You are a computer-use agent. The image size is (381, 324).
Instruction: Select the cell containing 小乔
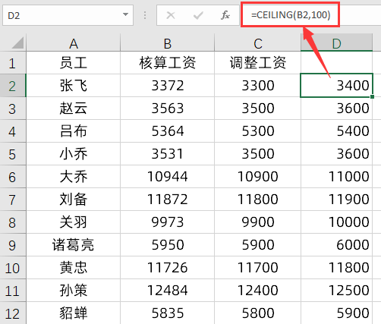point(74,154)
